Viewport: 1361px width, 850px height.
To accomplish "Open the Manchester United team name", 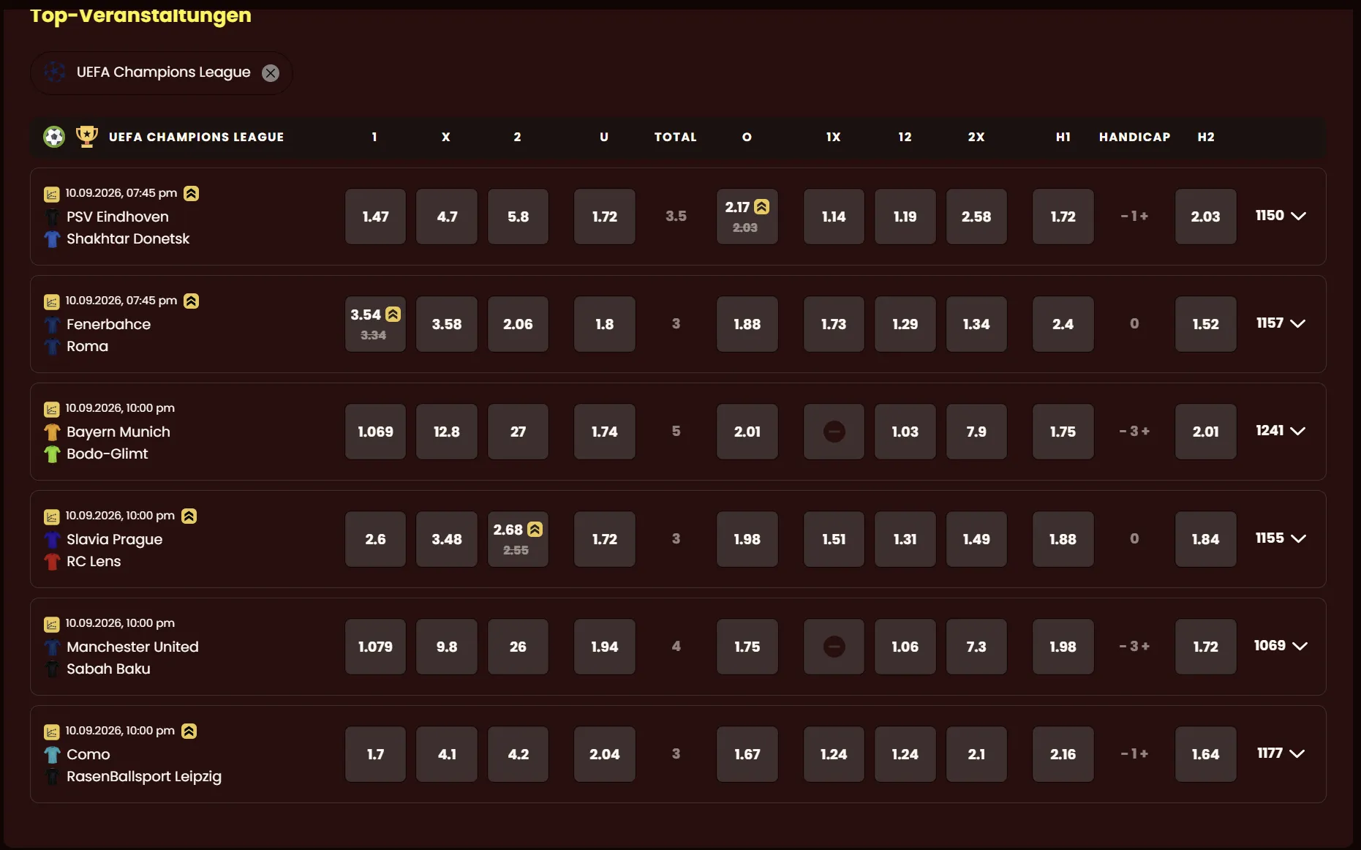I will pyautogui.click(x=132, y=647).
